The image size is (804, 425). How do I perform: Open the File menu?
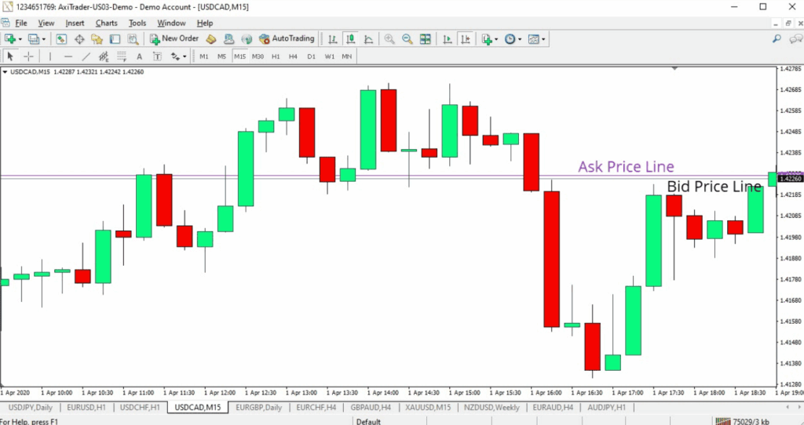point(21,23)
